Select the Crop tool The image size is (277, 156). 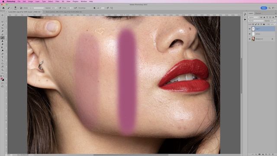(3, 28)
